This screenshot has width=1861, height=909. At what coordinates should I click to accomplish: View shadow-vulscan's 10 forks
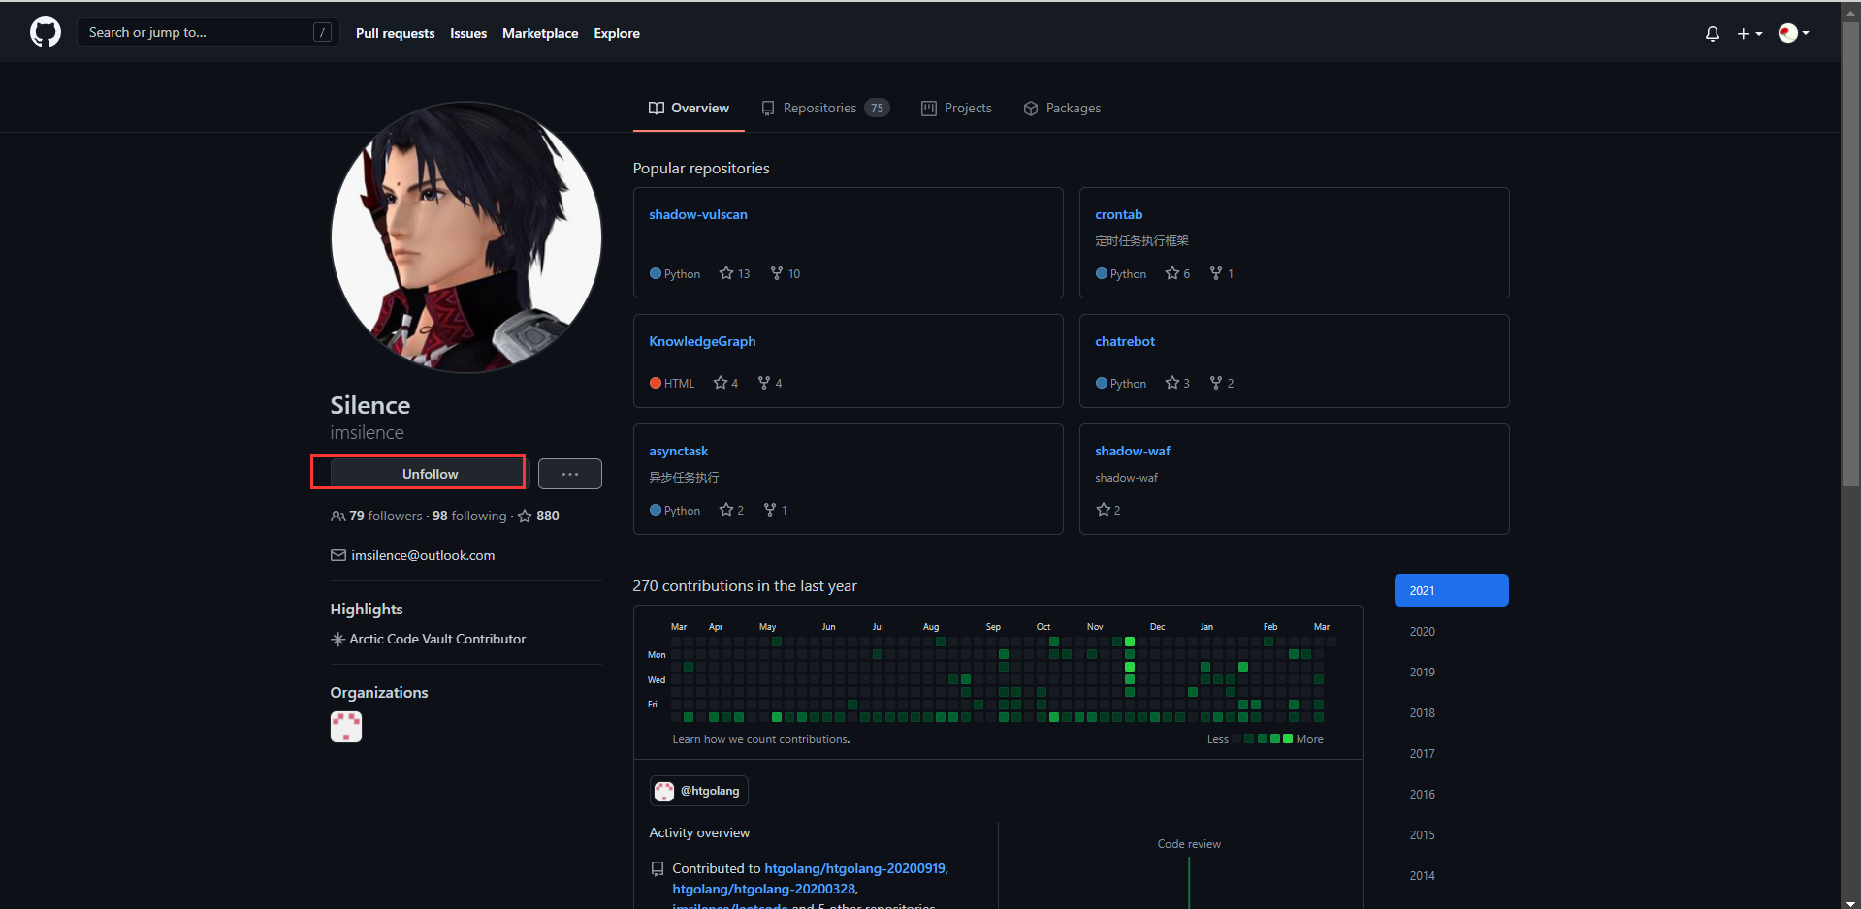coord(785,274)
